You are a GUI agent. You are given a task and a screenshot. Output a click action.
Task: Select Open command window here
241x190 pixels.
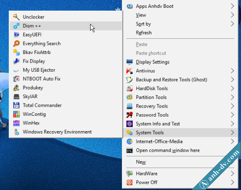click(180, 150)
